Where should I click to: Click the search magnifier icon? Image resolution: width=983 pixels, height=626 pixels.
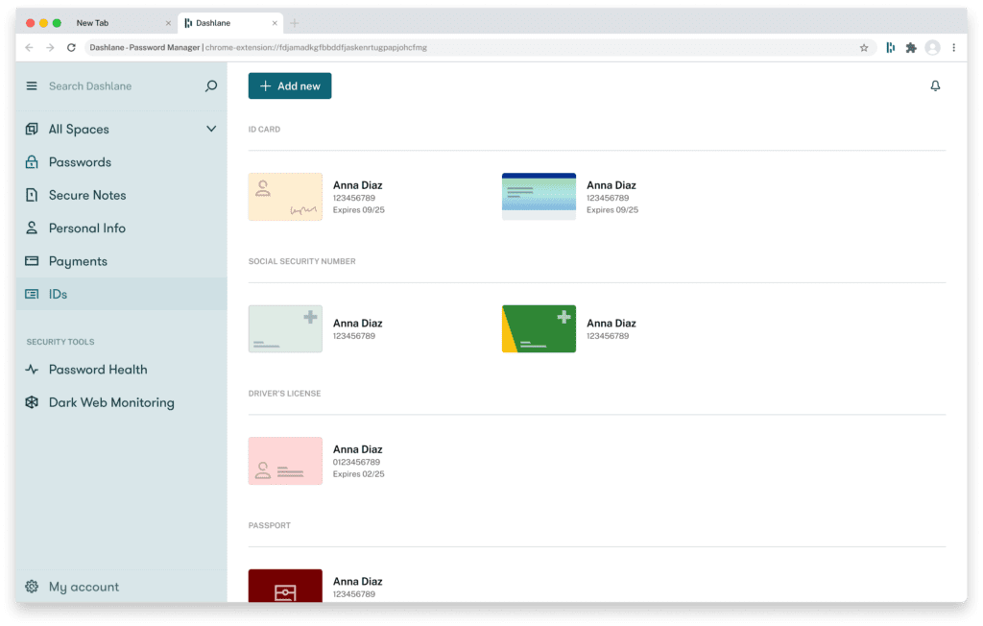point(211,86)
